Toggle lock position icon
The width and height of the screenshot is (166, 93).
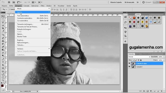[x=139, y=60]
